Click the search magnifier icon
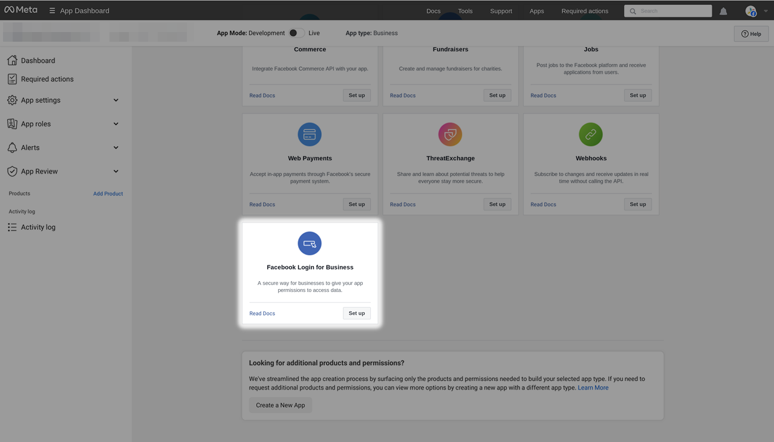 click(x=633, y=11)
